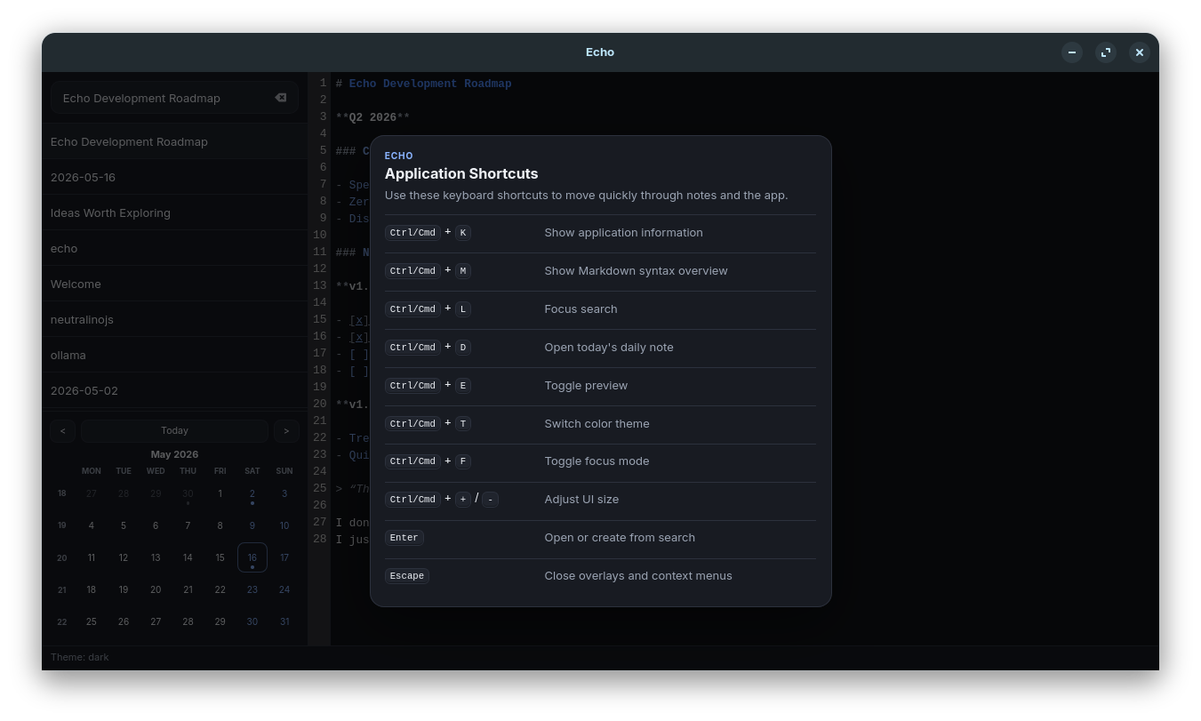The image size is (1201, 721).
Task: Select May 16 in the calendar
Action: pos(252,557)
